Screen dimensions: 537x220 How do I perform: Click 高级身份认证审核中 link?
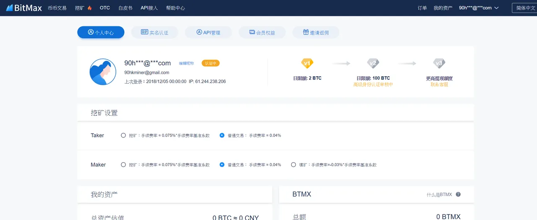[373, 85]
